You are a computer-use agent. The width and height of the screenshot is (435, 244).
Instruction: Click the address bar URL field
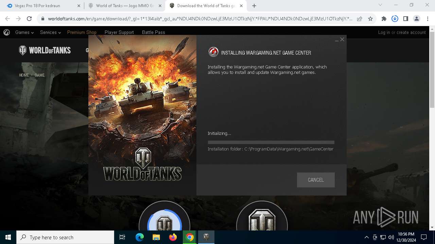click(x=201, y=19)
